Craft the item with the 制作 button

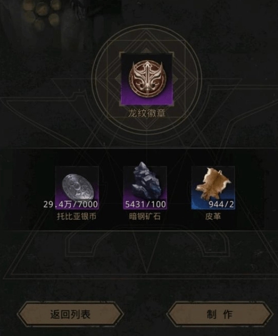tap(220, 314)
